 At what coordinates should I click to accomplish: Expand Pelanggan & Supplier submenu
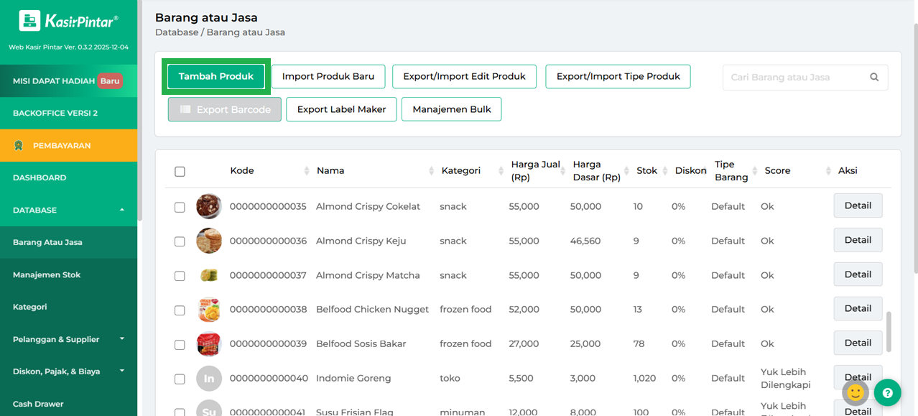tap(121, 339)
